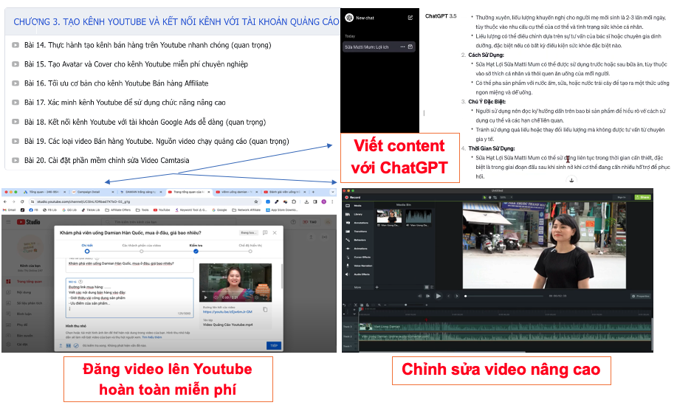Open lesson Bài 20 on installing Camtasia

[x=106, y=160]
